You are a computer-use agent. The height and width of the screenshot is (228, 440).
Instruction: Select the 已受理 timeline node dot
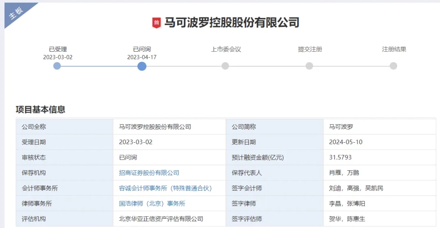click(x=57, y=66)
